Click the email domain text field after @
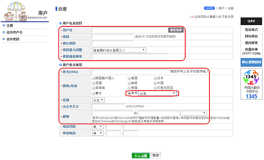Viewport: 264px width, 160px height. click(x=158, y=113)
